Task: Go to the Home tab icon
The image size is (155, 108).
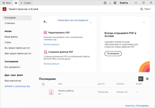Action: click(16, 3)
